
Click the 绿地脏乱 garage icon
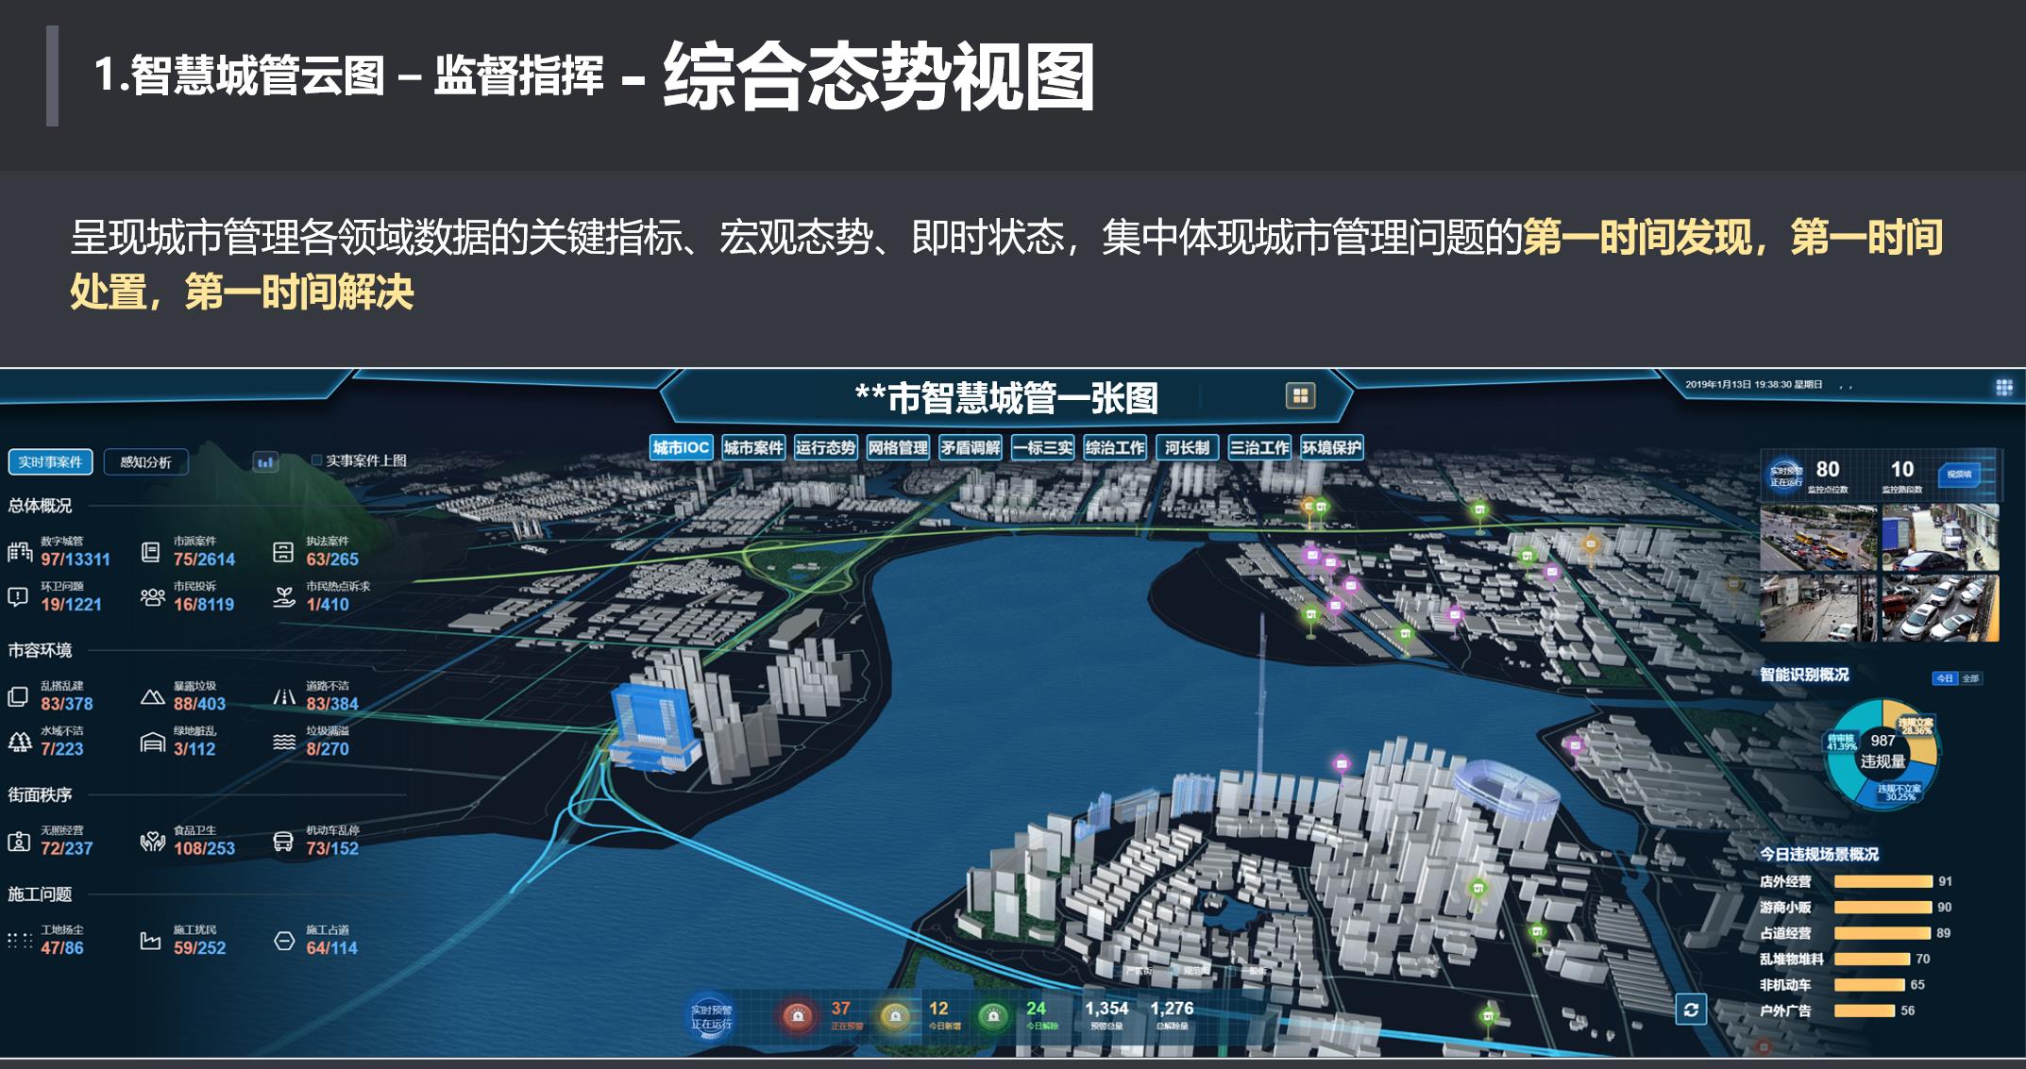click(152, 742)
